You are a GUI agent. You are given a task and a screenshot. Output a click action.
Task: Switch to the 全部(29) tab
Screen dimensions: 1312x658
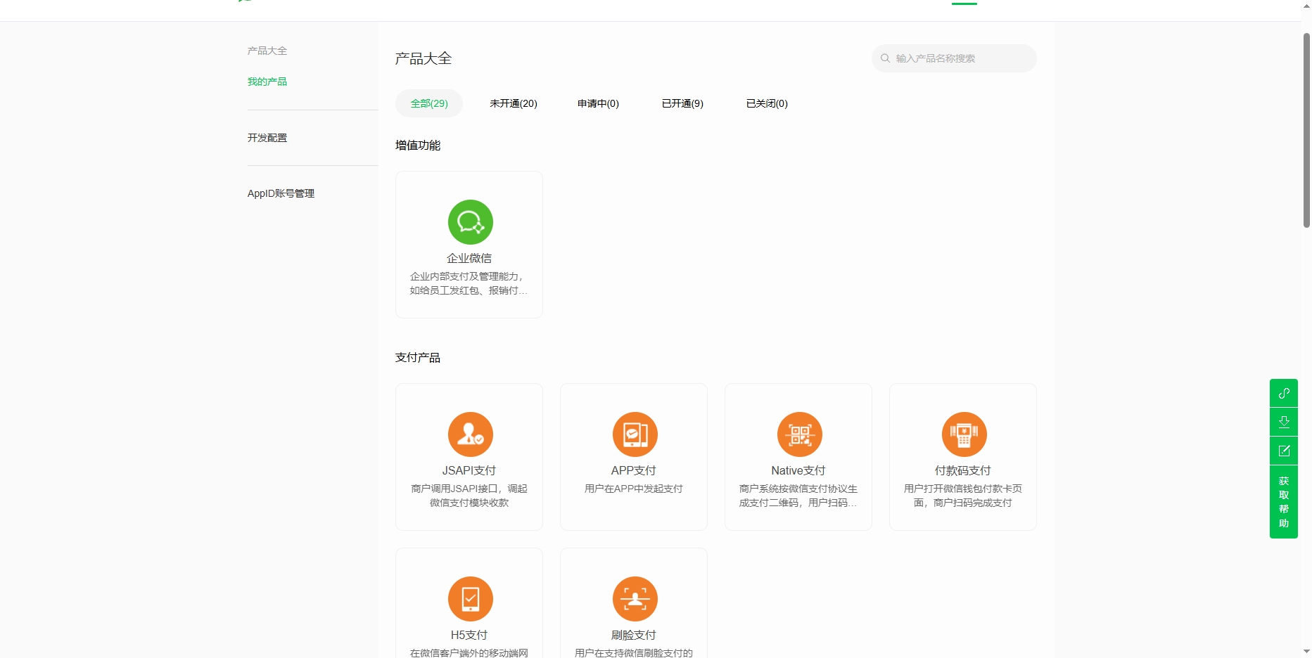click(429, 103)
